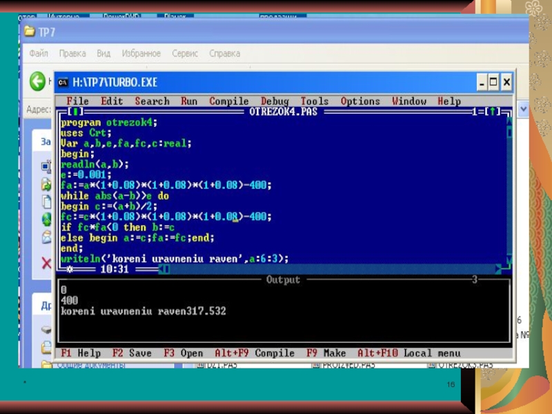Close the TURBO.EXE console window
Image resolution: width=552 pixels, height=414 pixels.
506,83
